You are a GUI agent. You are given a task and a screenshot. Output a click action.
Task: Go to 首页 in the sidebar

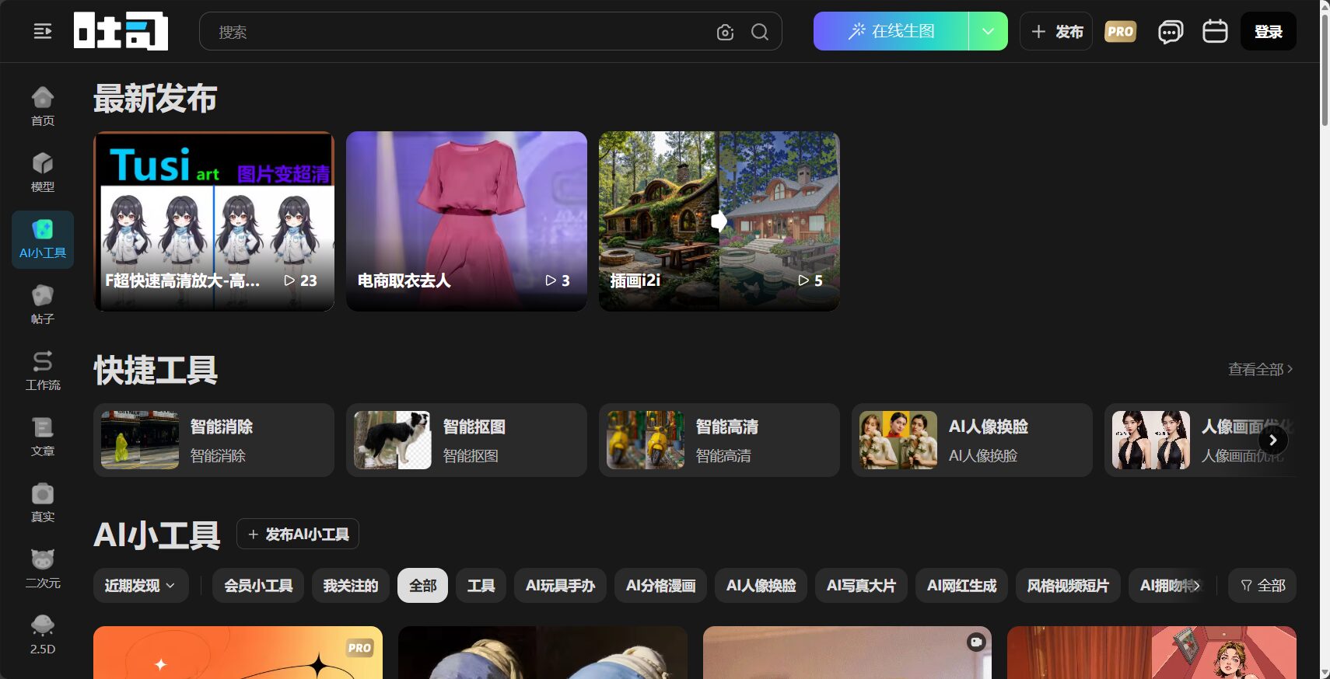[43, 106]
